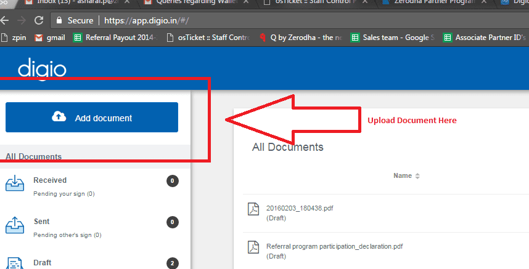Click Pending your sign (0) text
The width and height of the screenshot is (529, 269).
[x=64, y=194]
